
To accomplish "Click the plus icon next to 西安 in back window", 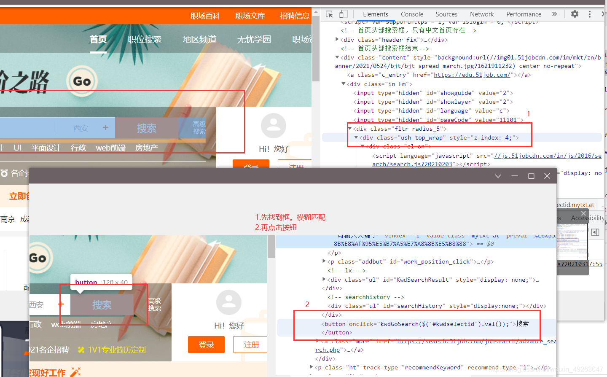I will point(105,127).
